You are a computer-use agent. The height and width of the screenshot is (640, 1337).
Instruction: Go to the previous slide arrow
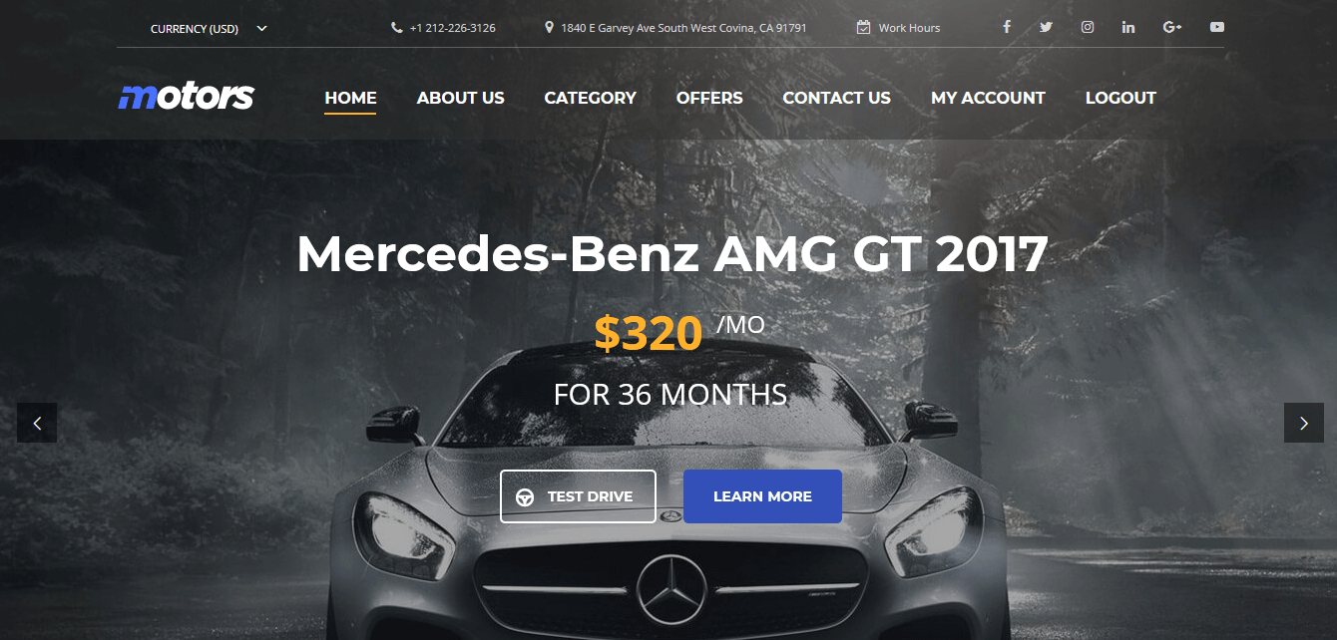pos(37,423)
